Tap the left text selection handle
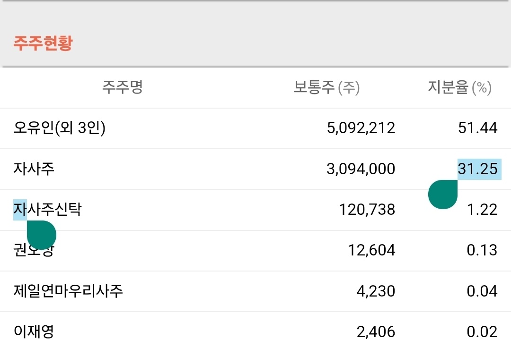511x348 pixels. click(x=42, y=234)
